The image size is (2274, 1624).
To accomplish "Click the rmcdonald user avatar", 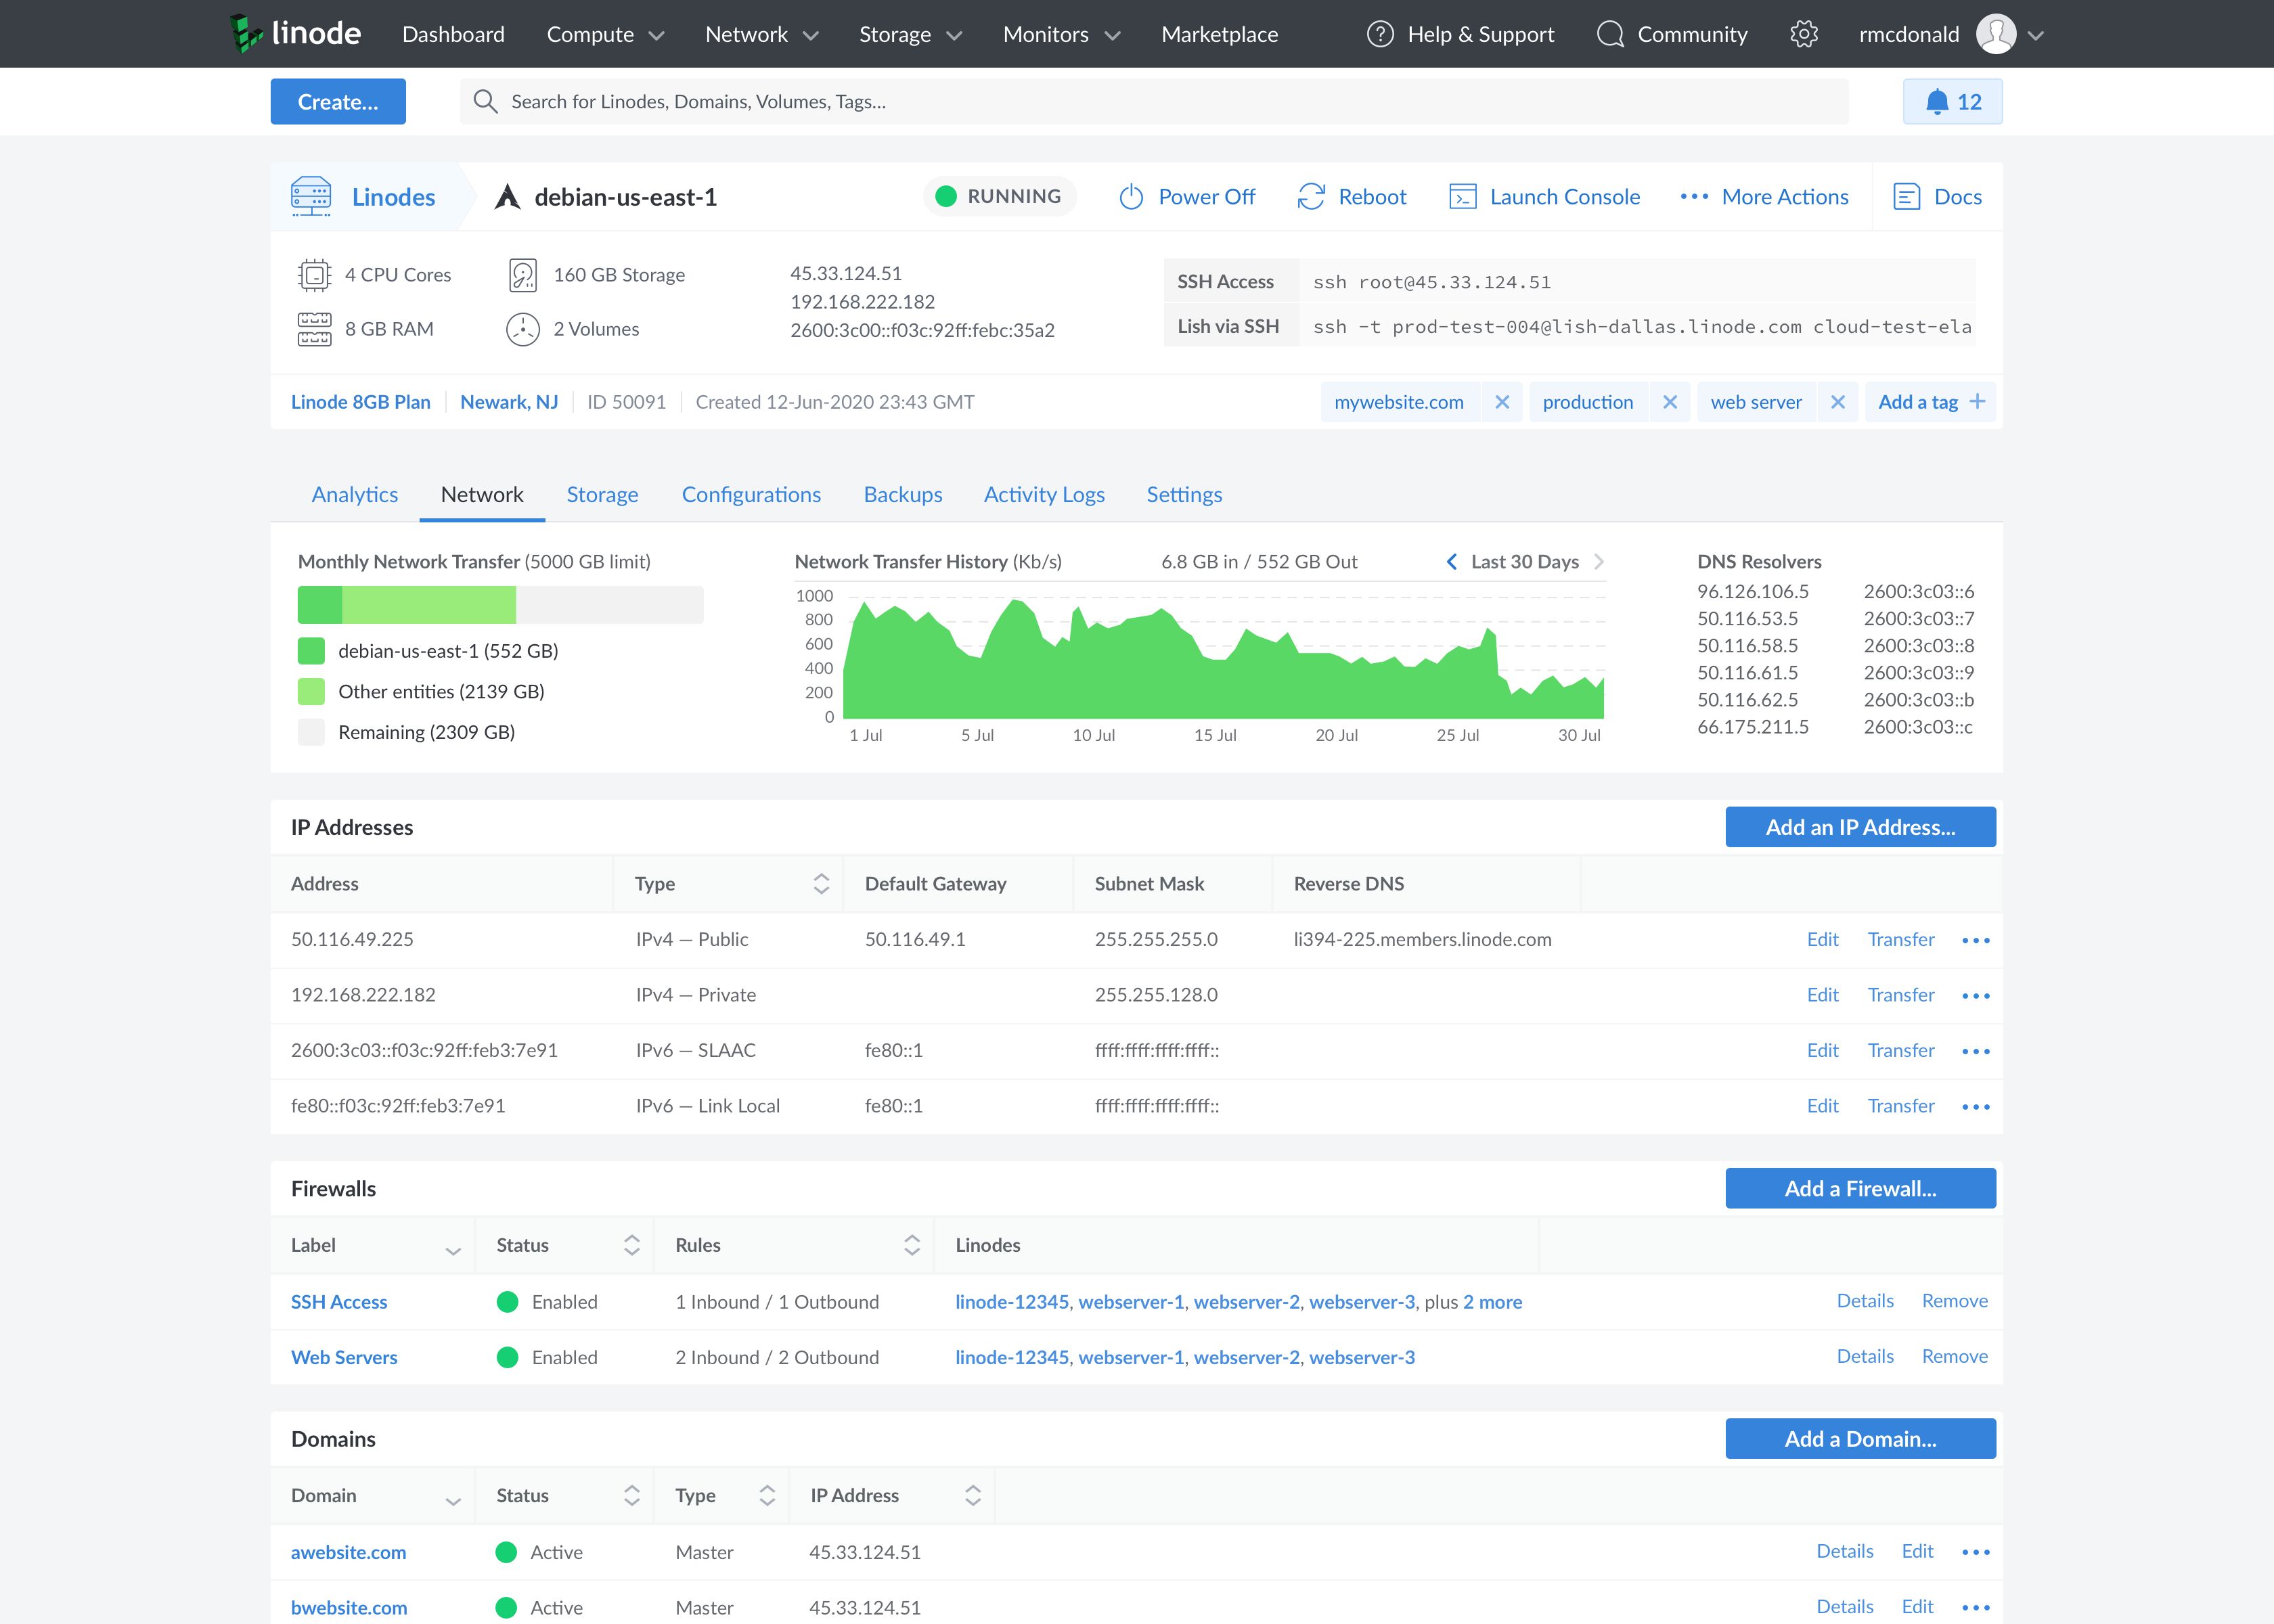I will (1996, 34).
